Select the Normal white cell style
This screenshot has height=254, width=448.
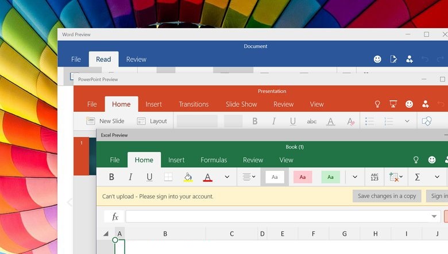pos(275,177)
